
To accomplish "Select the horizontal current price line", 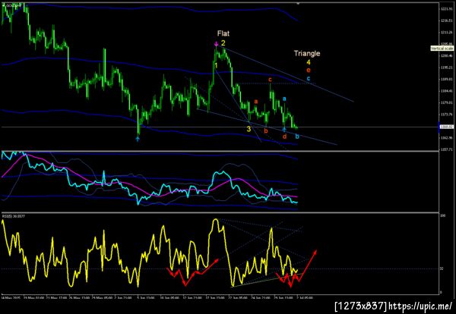I will tap(220, 127).
